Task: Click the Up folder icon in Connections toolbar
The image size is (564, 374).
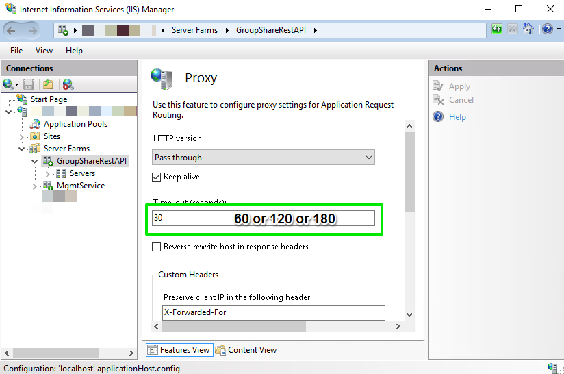Action: pyautogui.click(x=47, y=84)
